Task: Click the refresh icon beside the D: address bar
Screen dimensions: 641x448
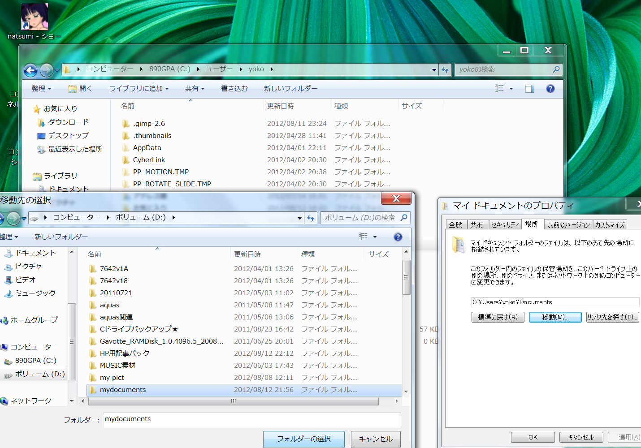Action: (x=311, y=218)
